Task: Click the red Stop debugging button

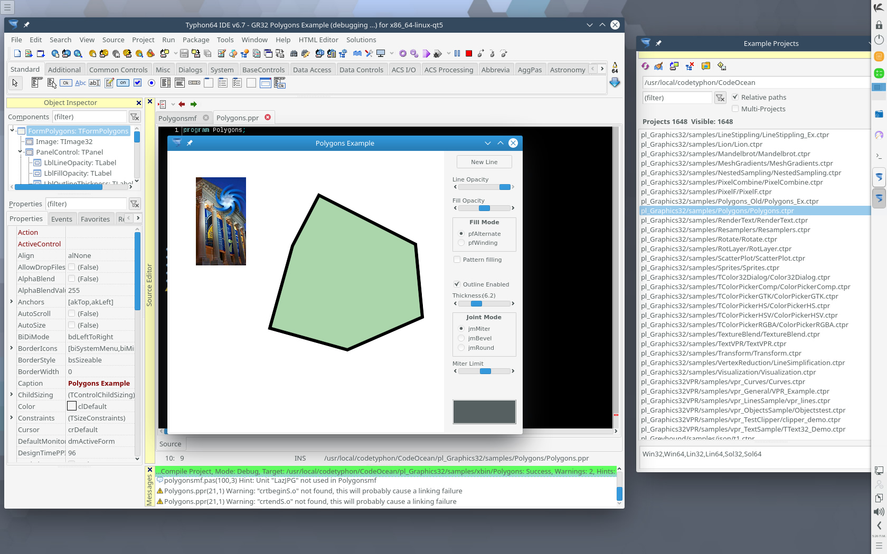Action: (x=469, y=53)
